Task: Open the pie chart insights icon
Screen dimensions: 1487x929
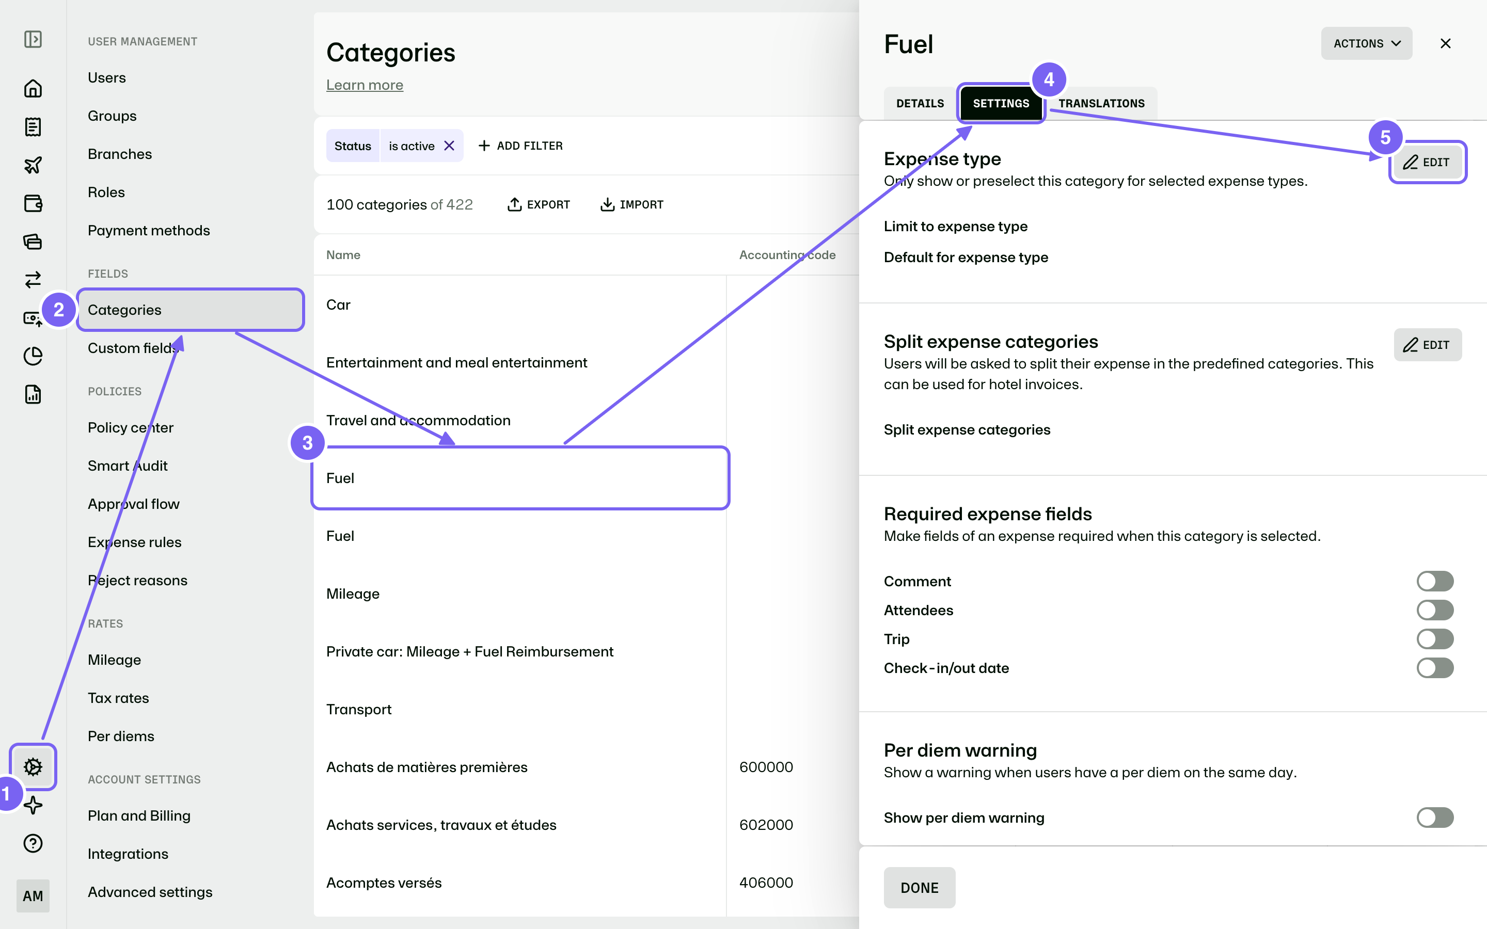Action: (x=33, y=356)
